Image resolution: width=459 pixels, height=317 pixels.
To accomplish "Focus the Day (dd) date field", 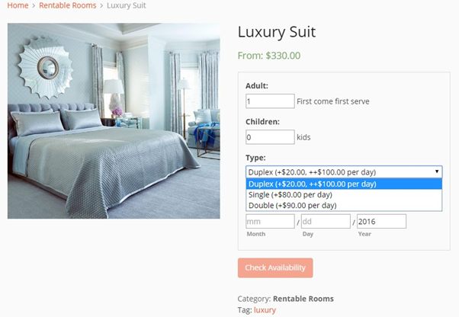I will click(x=326, y=222).
